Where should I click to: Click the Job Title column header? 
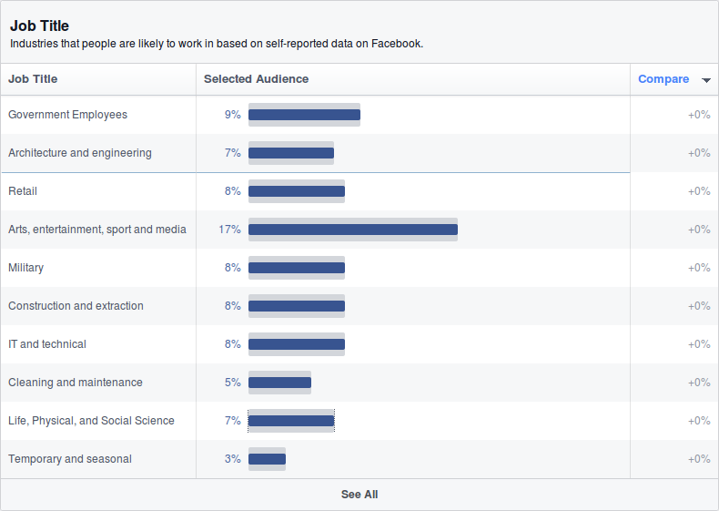33,79
